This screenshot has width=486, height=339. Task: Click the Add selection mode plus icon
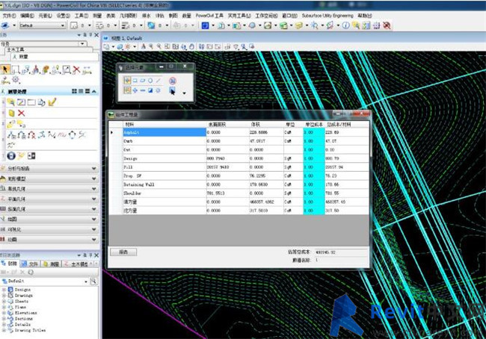tap(135, 90)
